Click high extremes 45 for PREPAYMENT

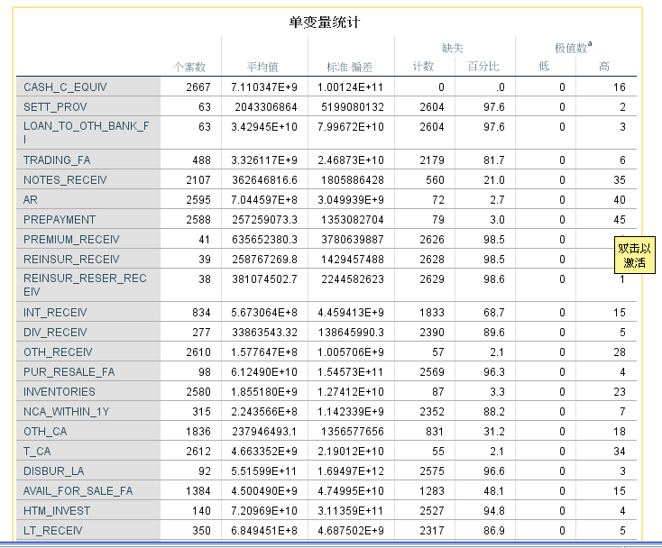pos(620,219)
